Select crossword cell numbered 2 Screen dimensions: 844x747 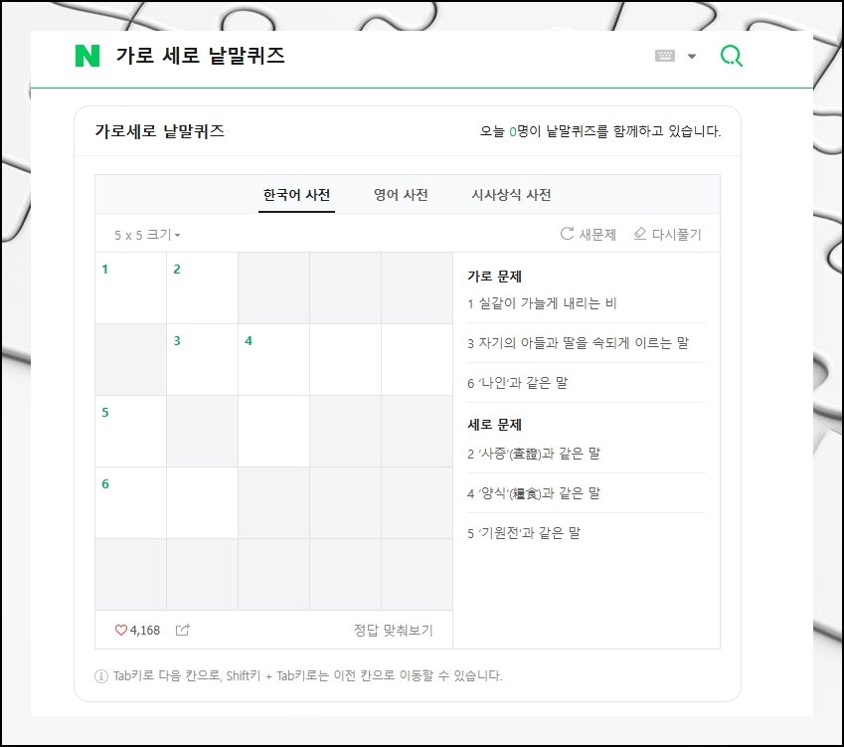click(203, 288)
